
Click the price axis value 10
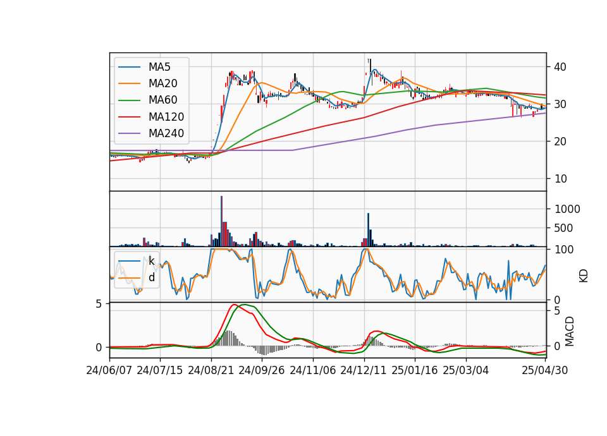click(x=560, y=179)
